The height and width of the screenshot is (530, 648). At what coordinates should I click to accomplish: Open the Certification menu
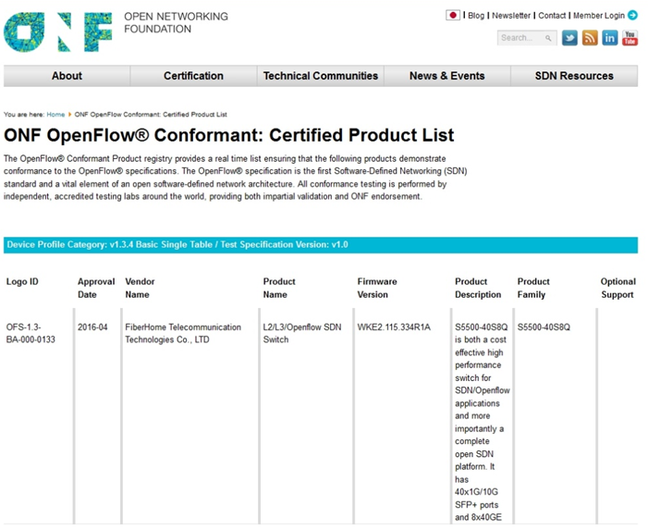click(x=193, y=76)
